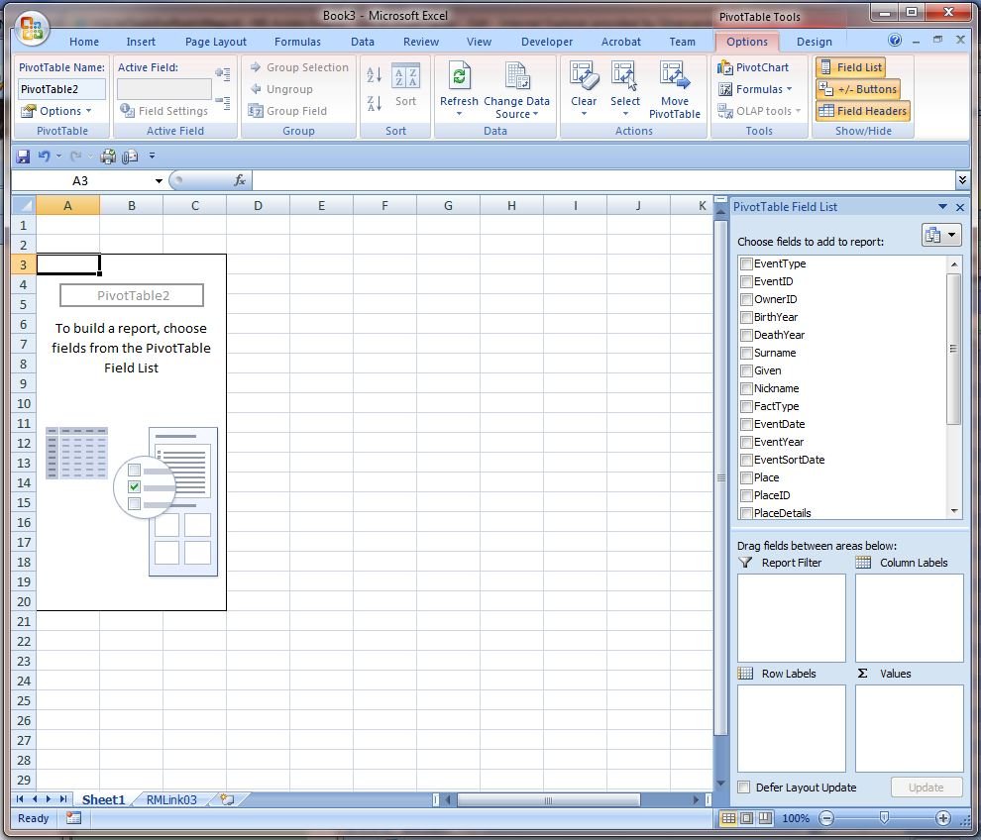
Task: Close the PivotTable Field List pane
Action: [960, 207]
